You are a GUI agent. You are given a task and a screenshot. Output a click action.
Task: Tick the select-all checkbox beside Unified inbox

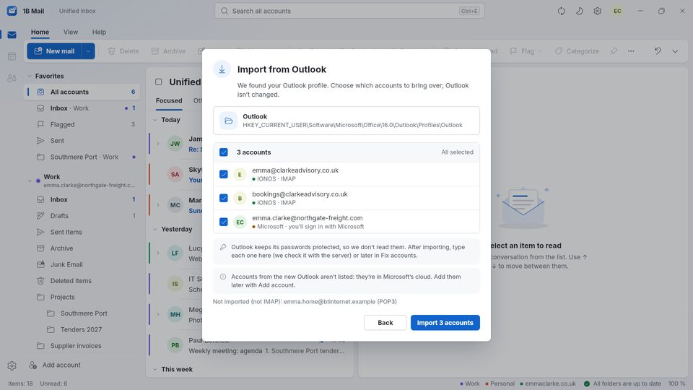tap(159, 82)
